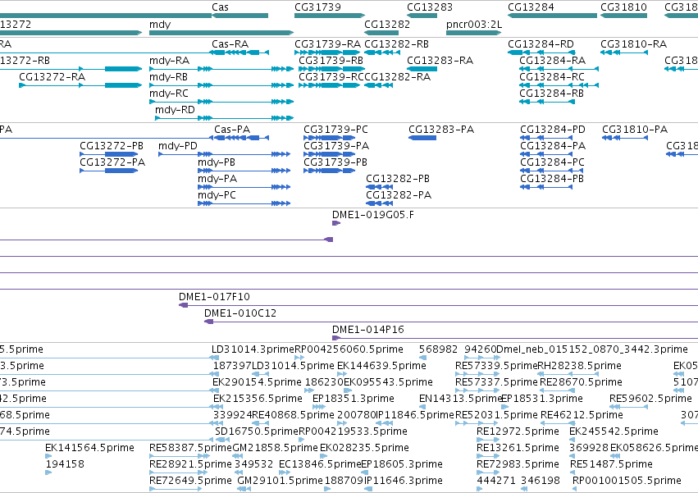Click the RE12972.5prime EST
The height and width of the screenshot is (493, 698).
(488, 440)
